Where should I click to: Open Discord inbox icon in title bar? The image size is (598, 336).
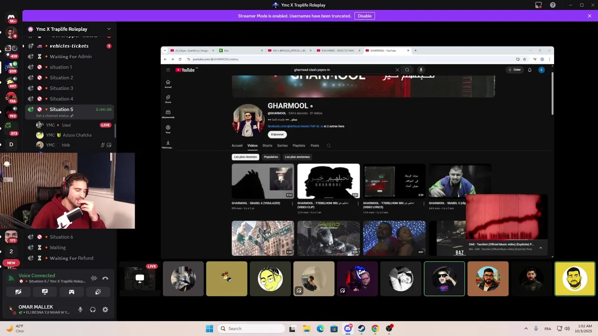pos(539,5)
